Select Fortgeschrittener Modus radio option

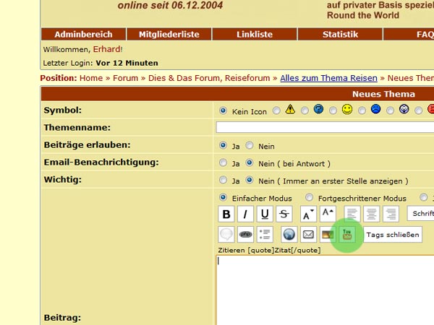click(x=310, y=198)
